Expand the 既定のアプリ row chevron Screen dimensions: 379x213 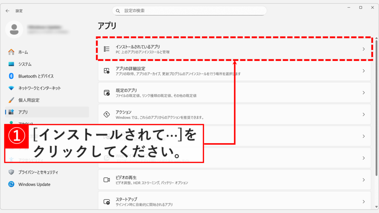pos(365,92)
